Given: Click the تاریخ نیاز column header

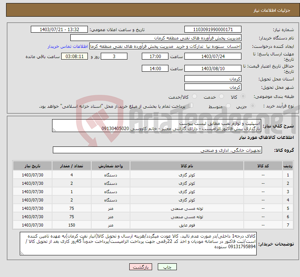Looking at the screenshot, I should [x=33, y=166].
